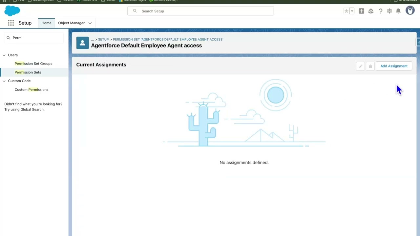This screenshot has width=420, height=236.
Task: Open the favorites list dropdown arrow
Action: (352, 11)
